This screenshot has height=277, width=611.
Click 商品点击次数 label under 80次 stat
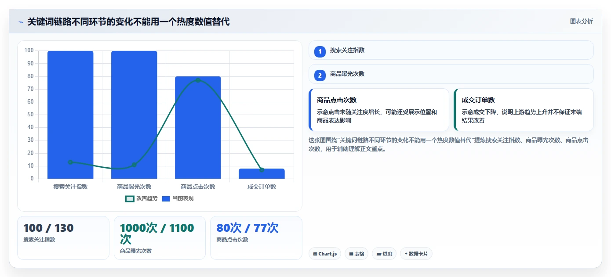point(233,240)
